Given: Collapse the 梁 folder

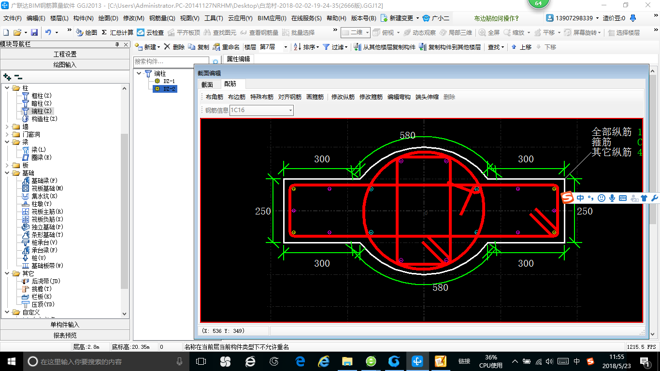Looking at the screenshot, I should tap(7, 142).
